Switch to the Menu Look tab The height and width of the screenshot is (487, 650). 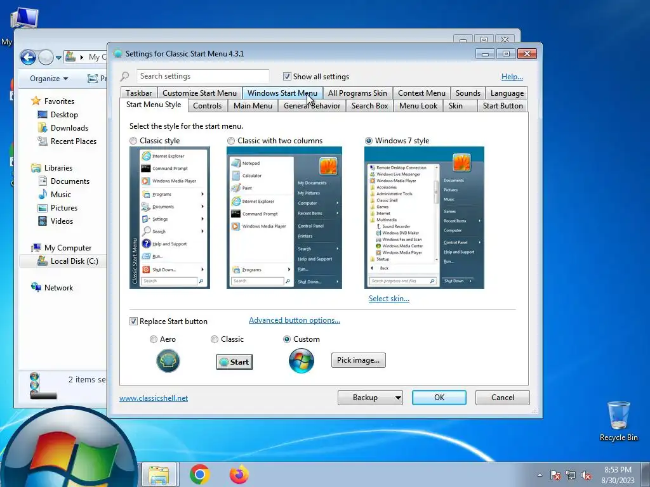coord(418,106)
